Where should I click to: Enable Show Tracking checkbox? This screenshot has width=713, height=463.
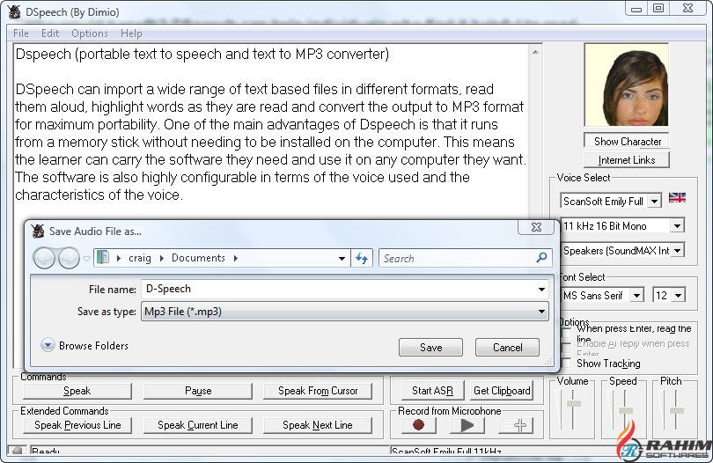[566, 363]
